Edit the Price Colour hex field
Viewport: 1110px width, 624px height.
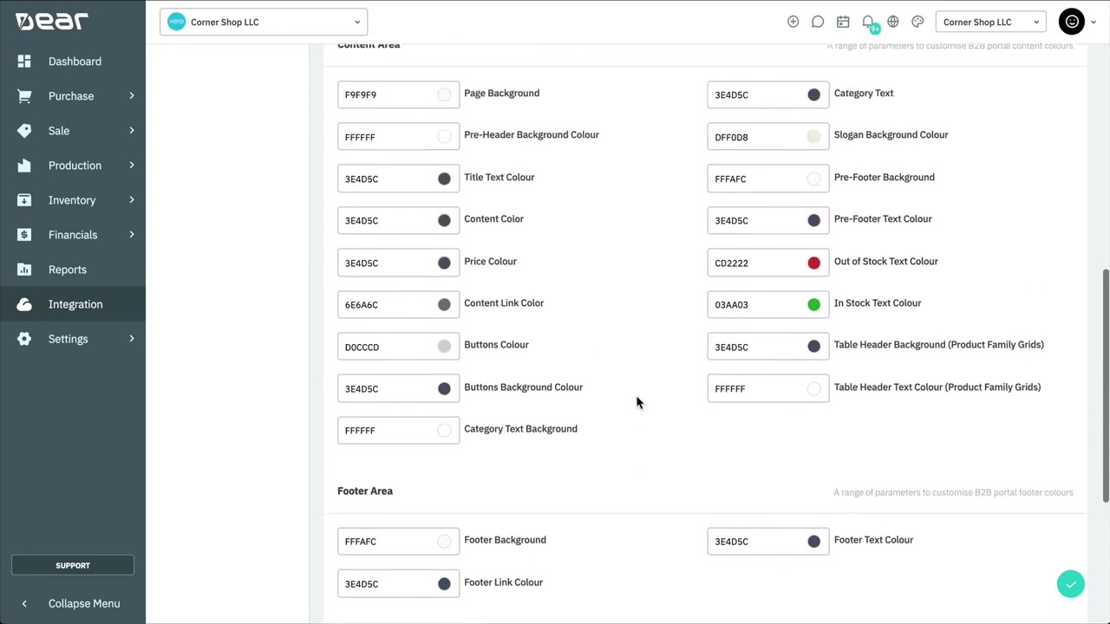pos(398,263)
